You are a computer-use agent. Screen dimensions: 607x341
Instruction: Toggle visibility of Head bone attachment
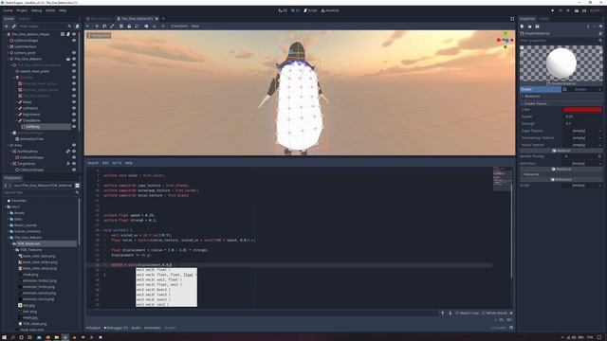(74, 102)
